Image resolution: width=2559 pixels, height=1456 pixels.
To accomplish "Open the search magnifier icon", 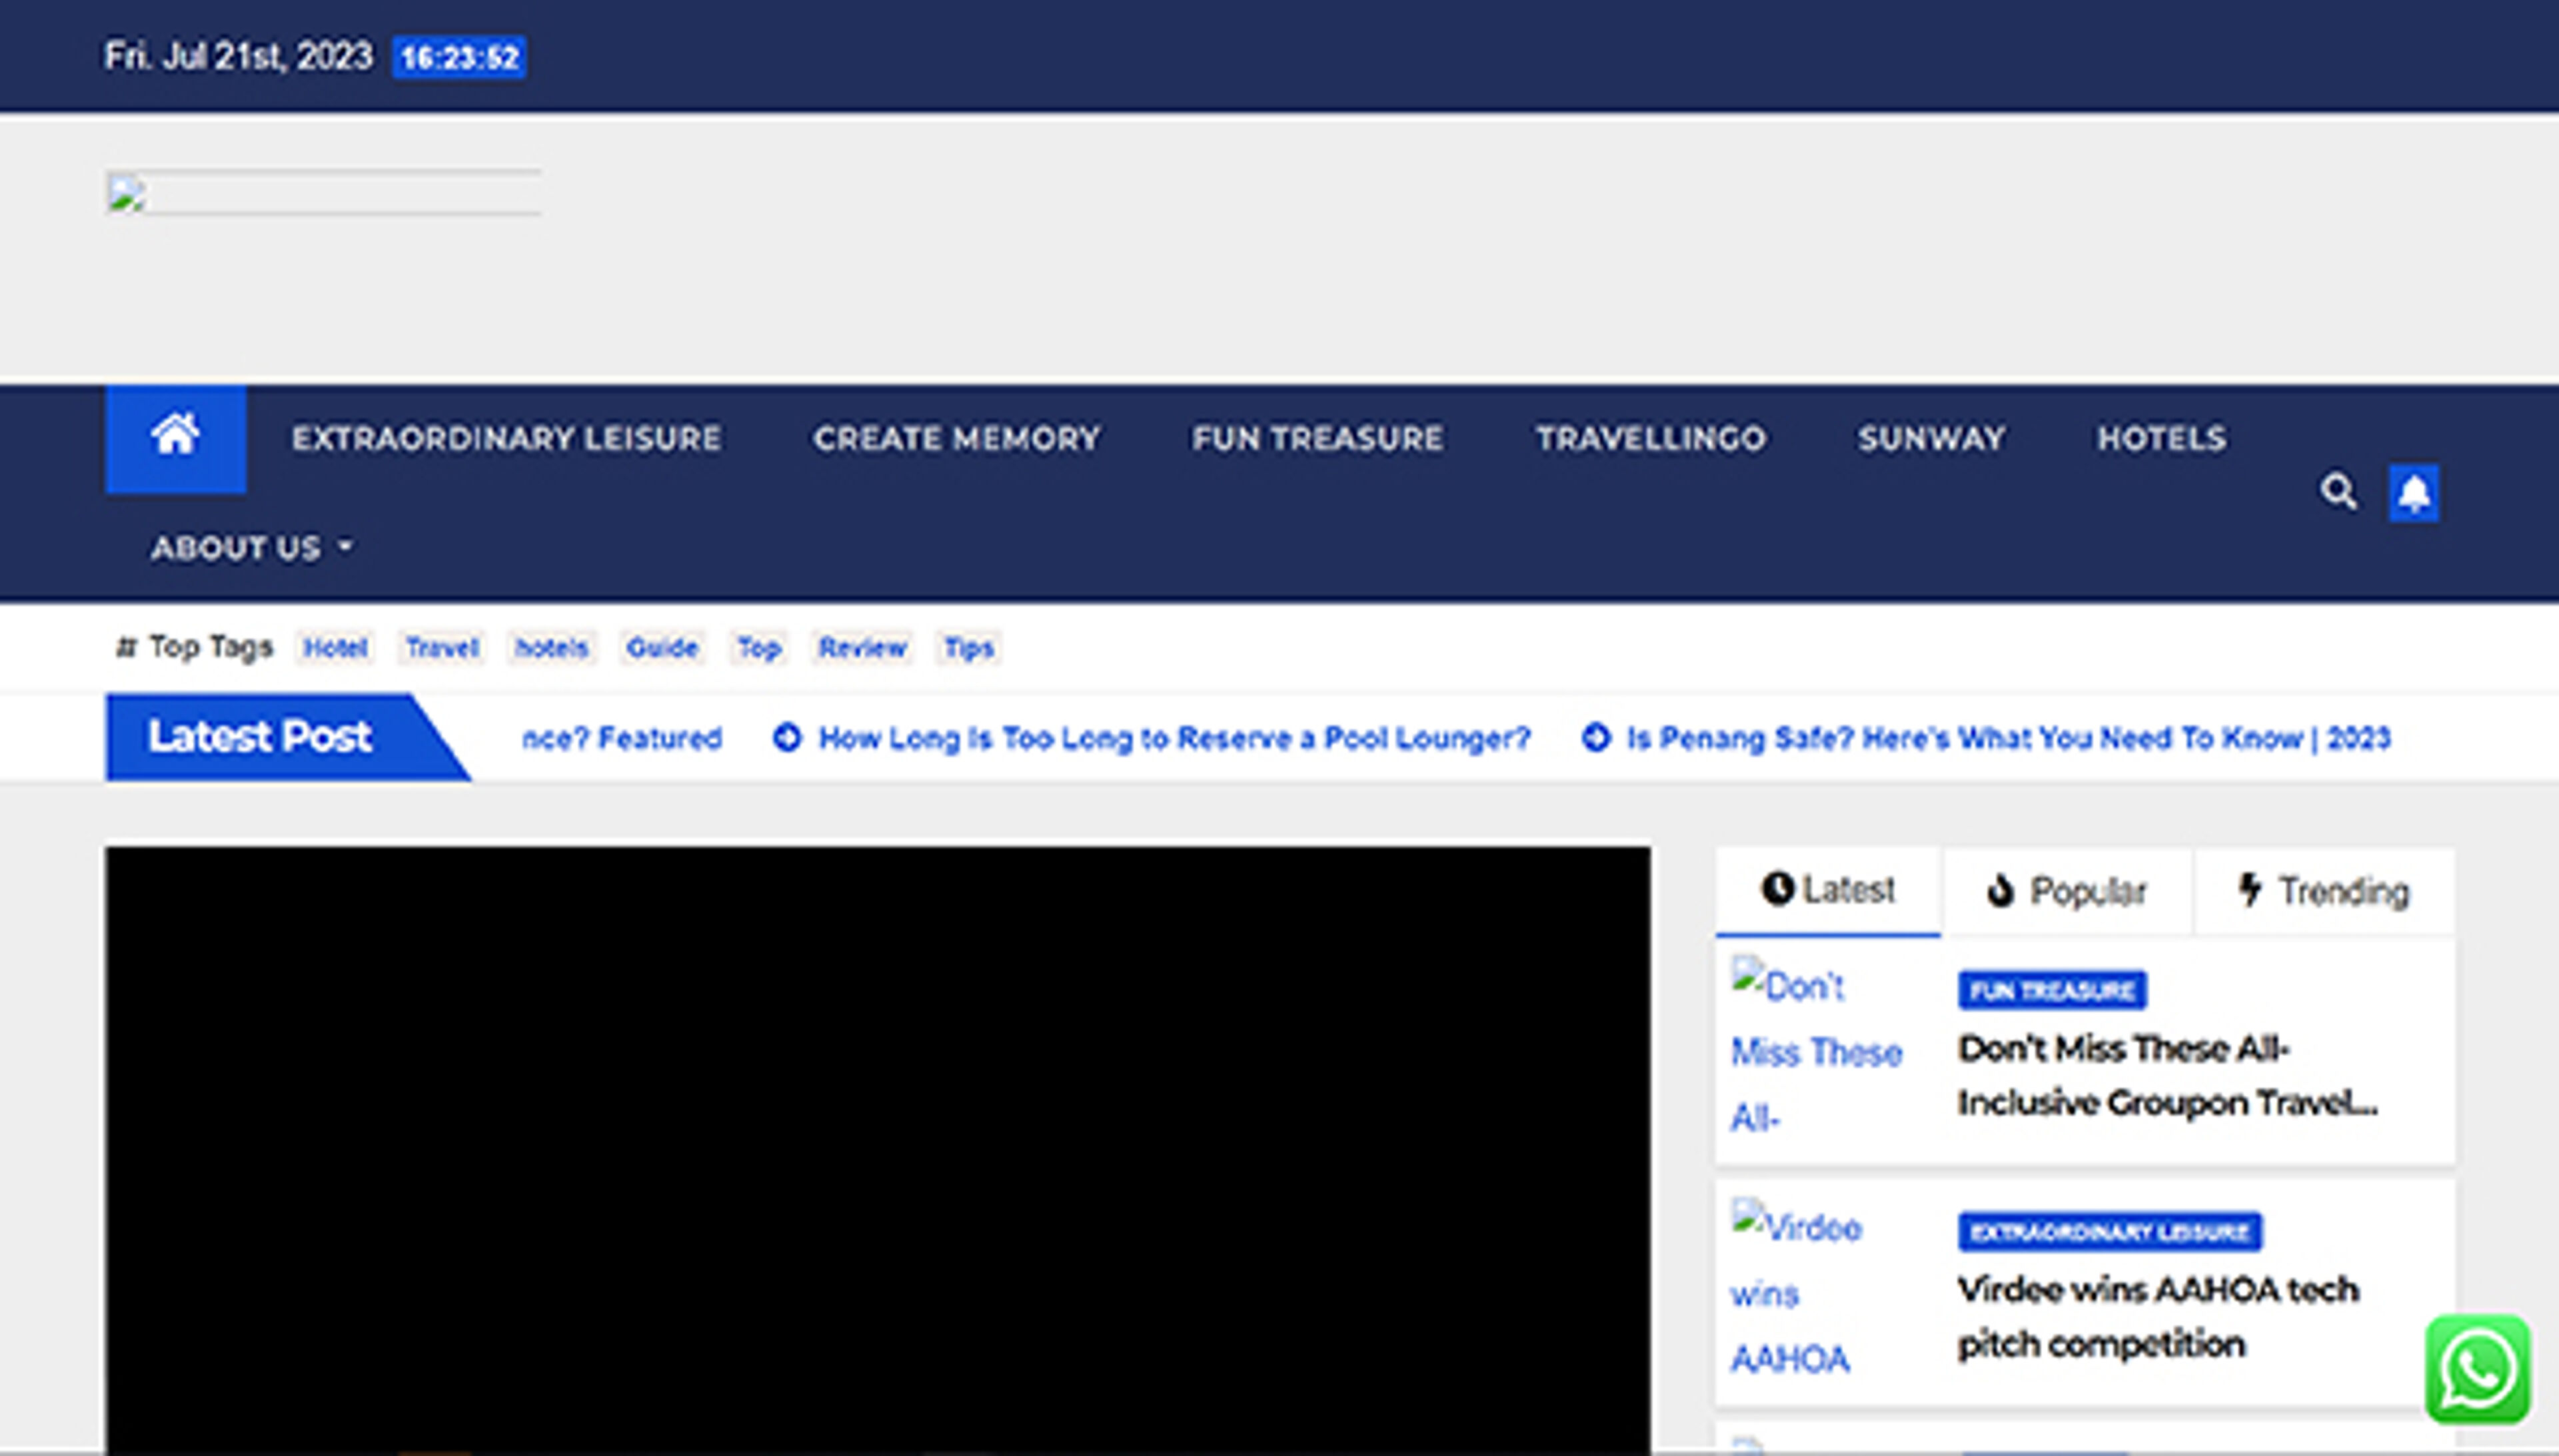I will pyautogui.click(x=2338, y=492).
